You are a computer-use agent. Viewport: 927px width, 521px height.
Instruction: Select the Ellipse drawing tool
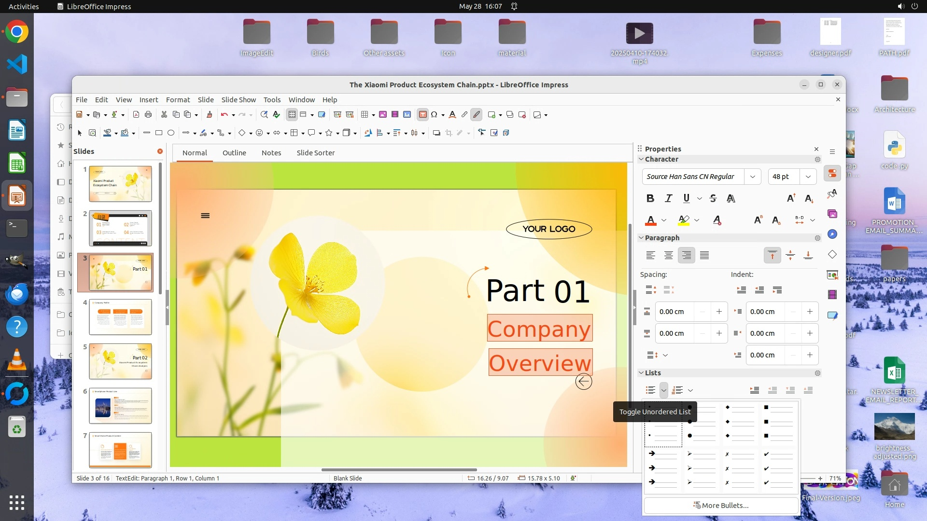coord(171,133)
